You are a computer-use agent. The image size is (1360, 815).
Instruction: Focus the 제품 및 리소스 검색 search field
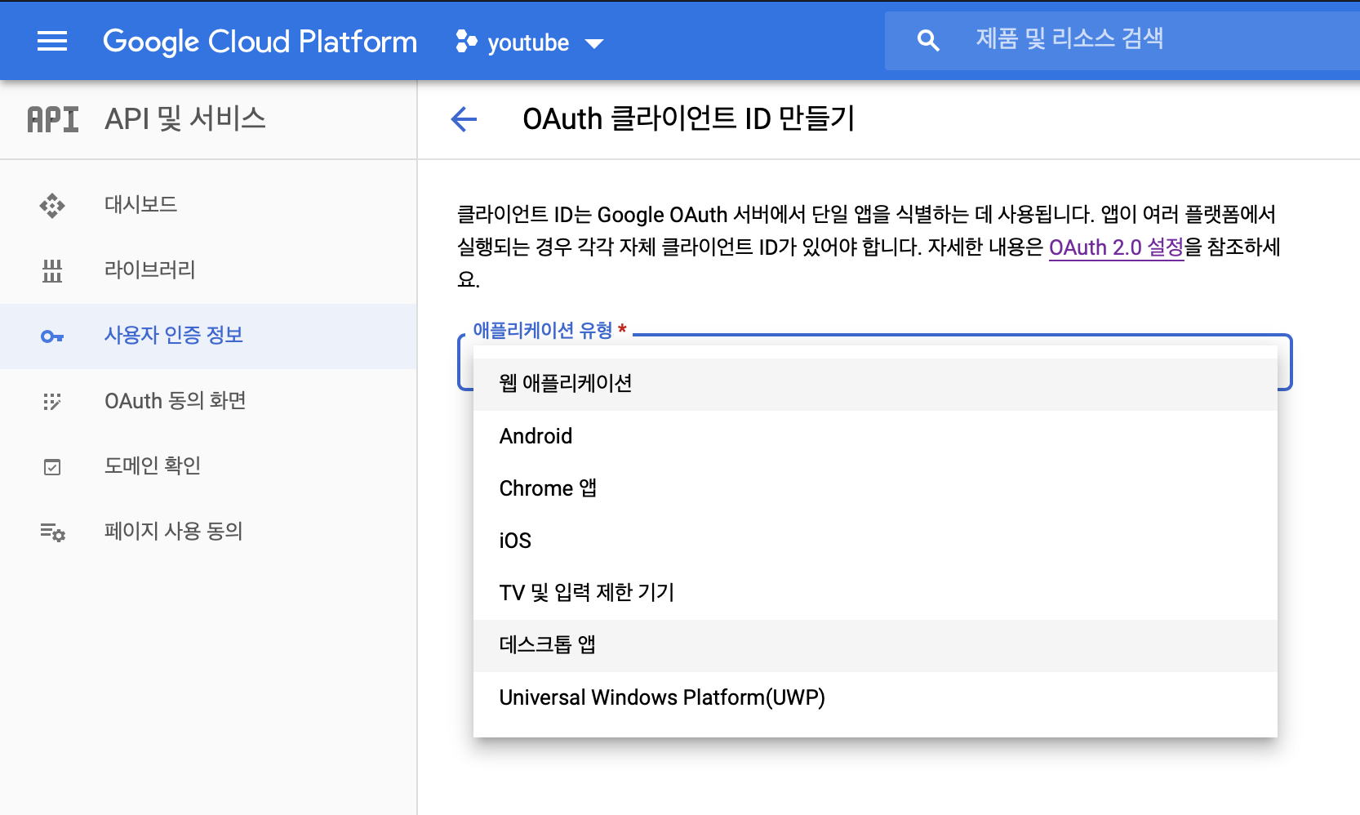click(x=1122, y=39)
